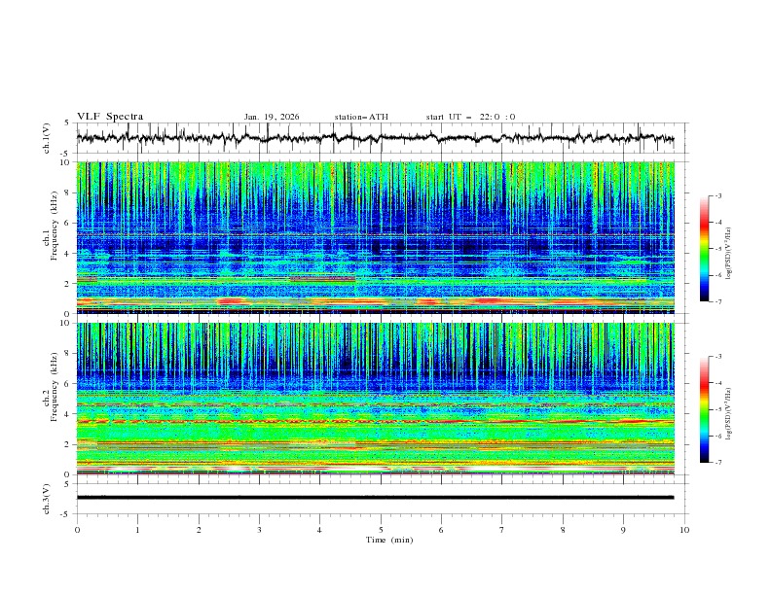This screenshot has height=595, width=771.
Task: Click the time axis tick label '9'
Action: [623, 530]
